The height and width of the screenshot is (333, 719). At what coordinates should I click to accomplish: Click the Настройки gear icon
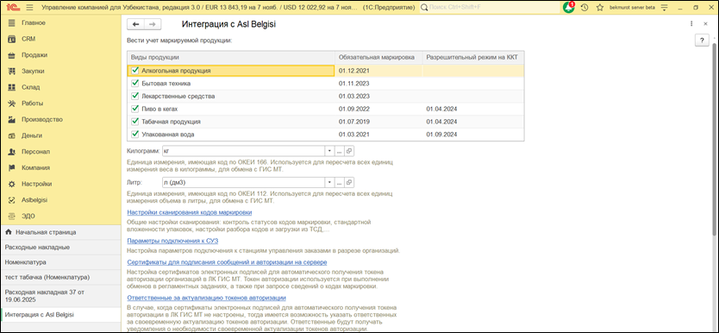pos(12,184)
